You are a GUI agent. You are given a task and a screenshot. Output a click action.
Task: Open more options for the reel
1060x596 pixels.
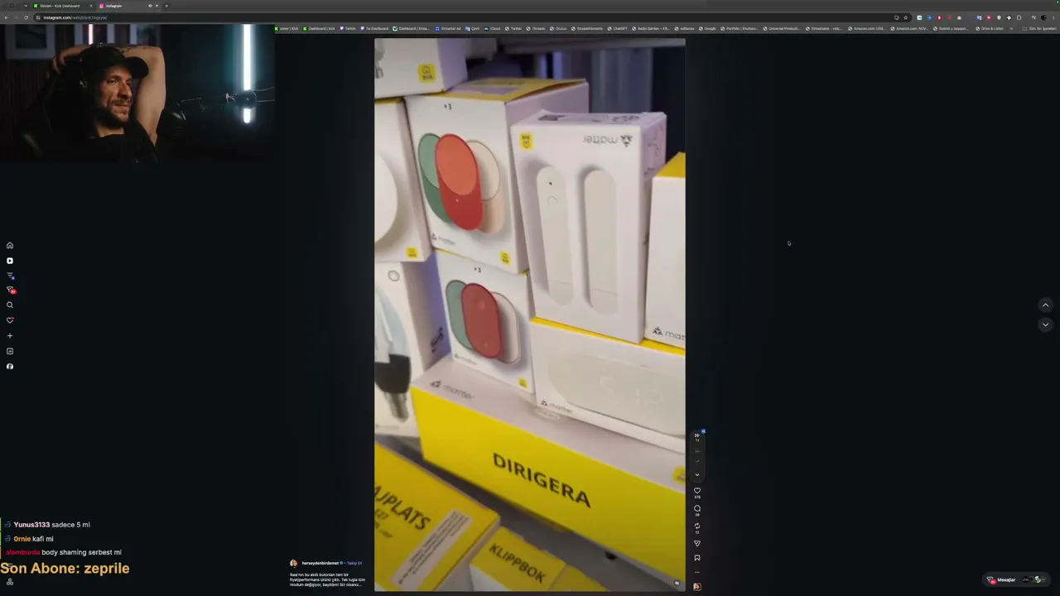point(697,572)
